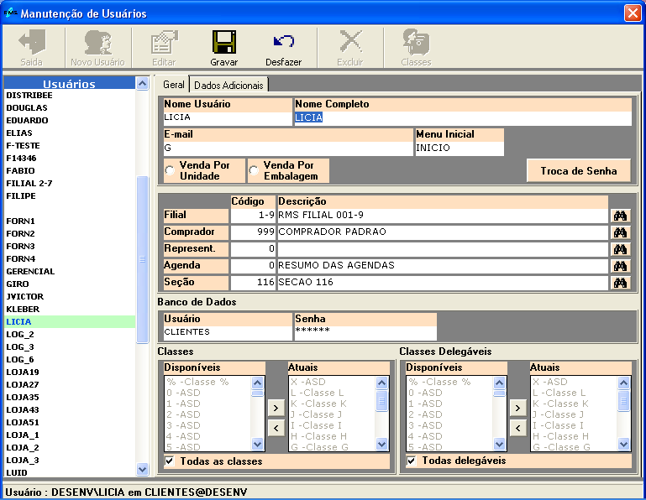Click the RMS icon in title bar
This screenshot has width=646, height=500.
10,13
